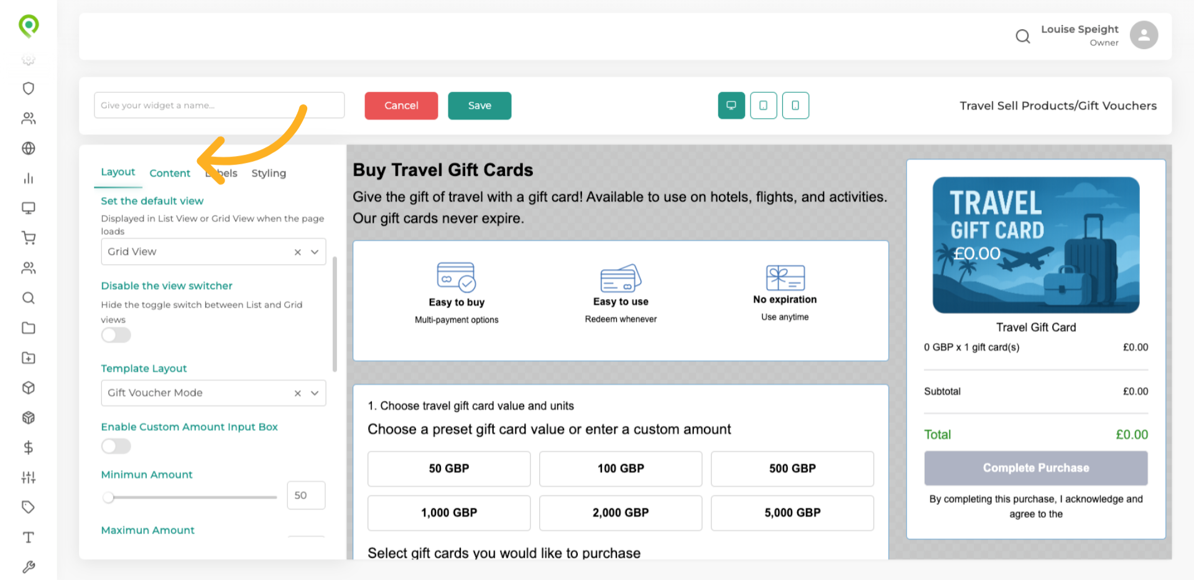Screen dimensions: 1194x580
Task: Enable Custom Amount Input Box
Action: click(x=116, y=446)
